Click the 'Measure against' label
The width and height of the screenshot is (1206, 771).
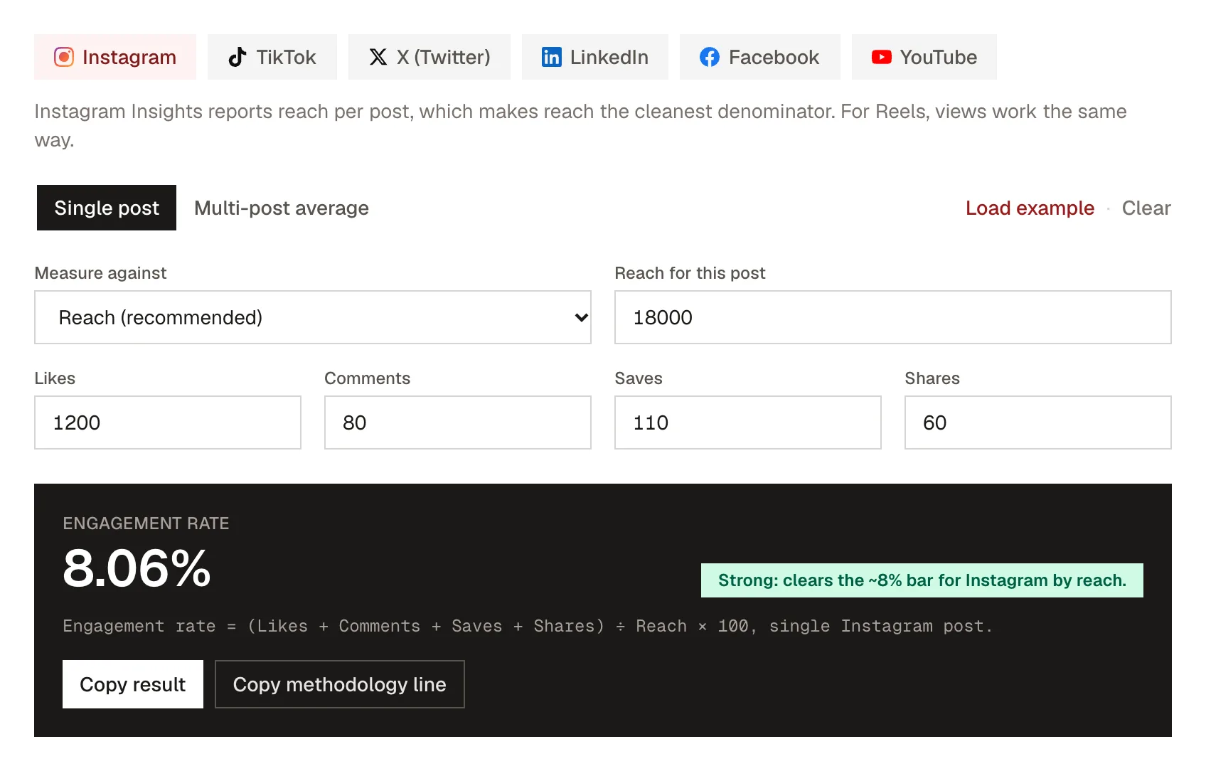(100, 273)
